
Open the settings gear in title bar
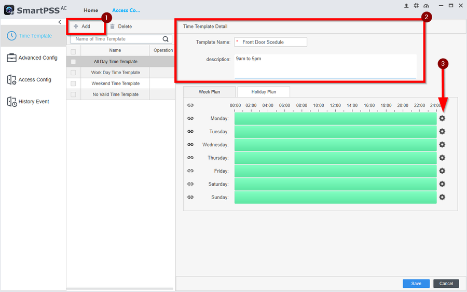coord(416,5)
